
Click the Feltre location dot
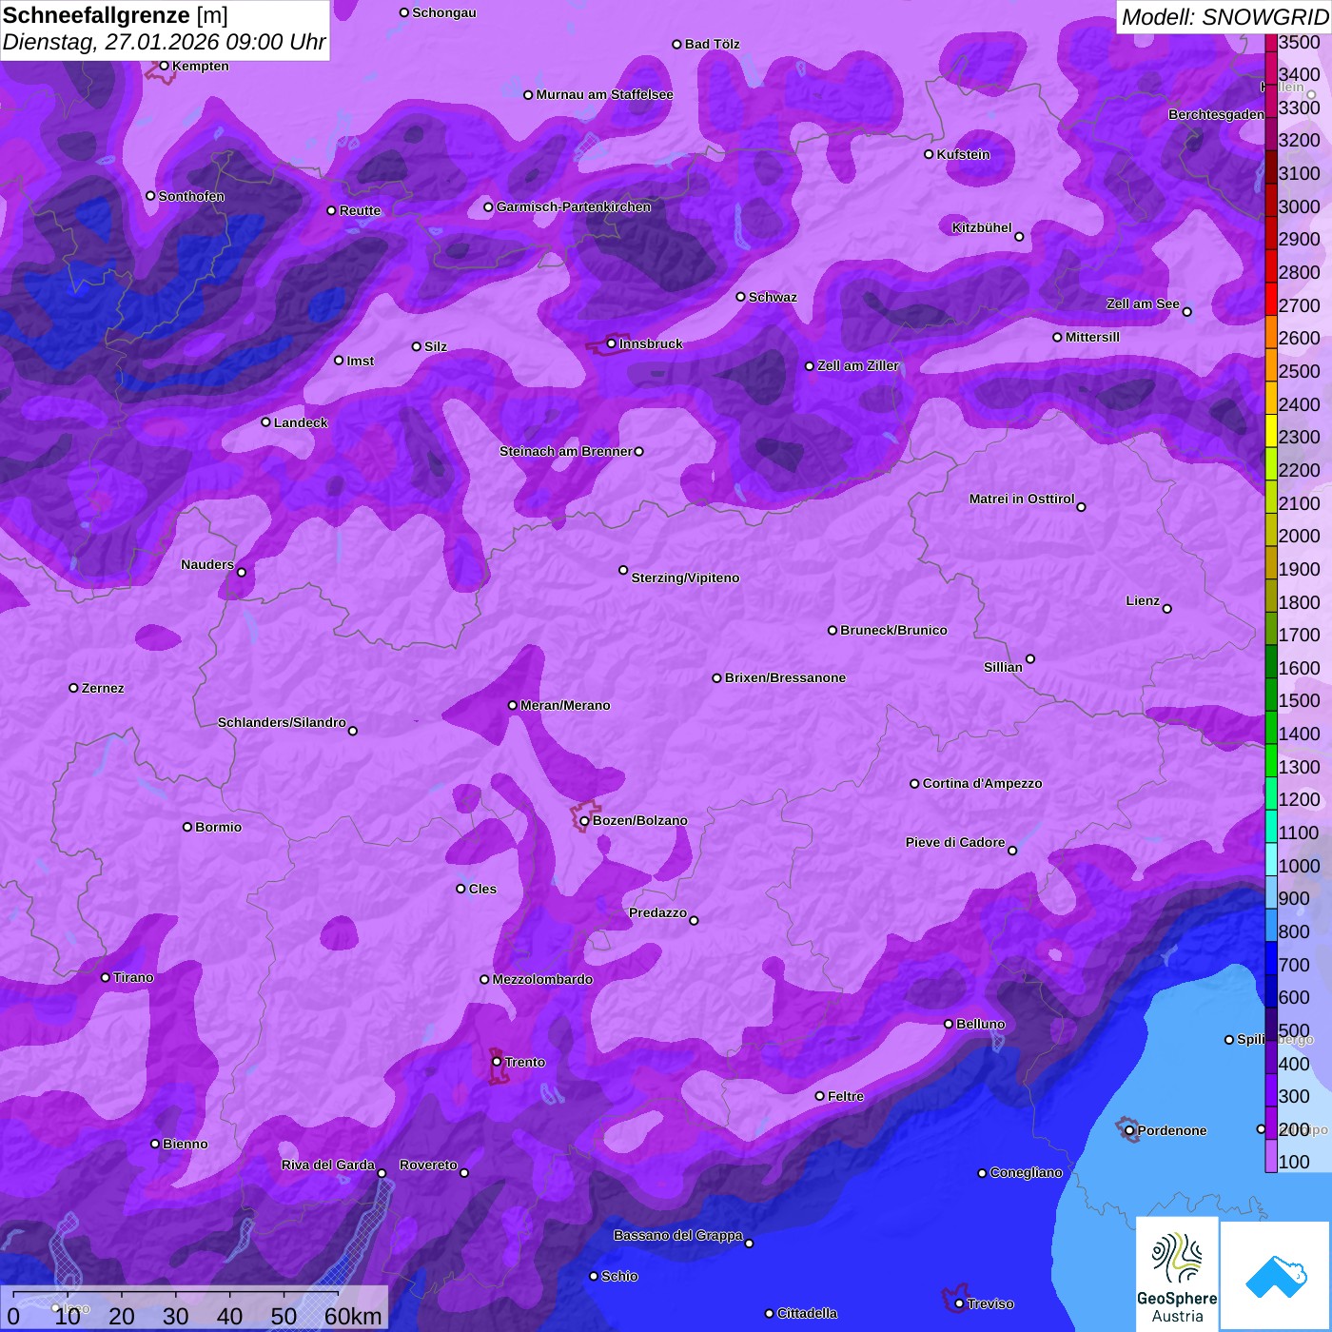819,1096
